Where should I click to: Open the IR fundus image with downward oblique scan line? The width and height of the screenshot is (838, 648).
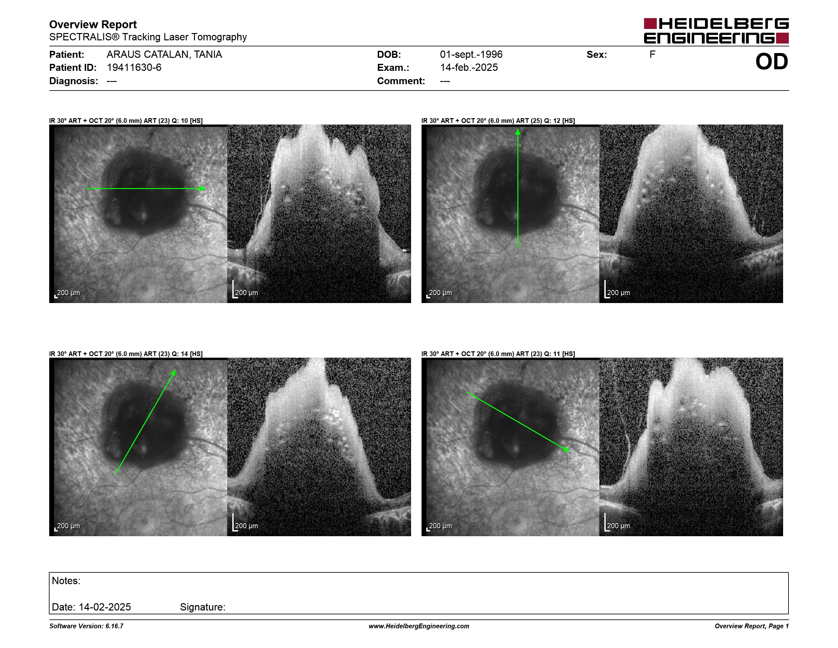pos(510,447)
